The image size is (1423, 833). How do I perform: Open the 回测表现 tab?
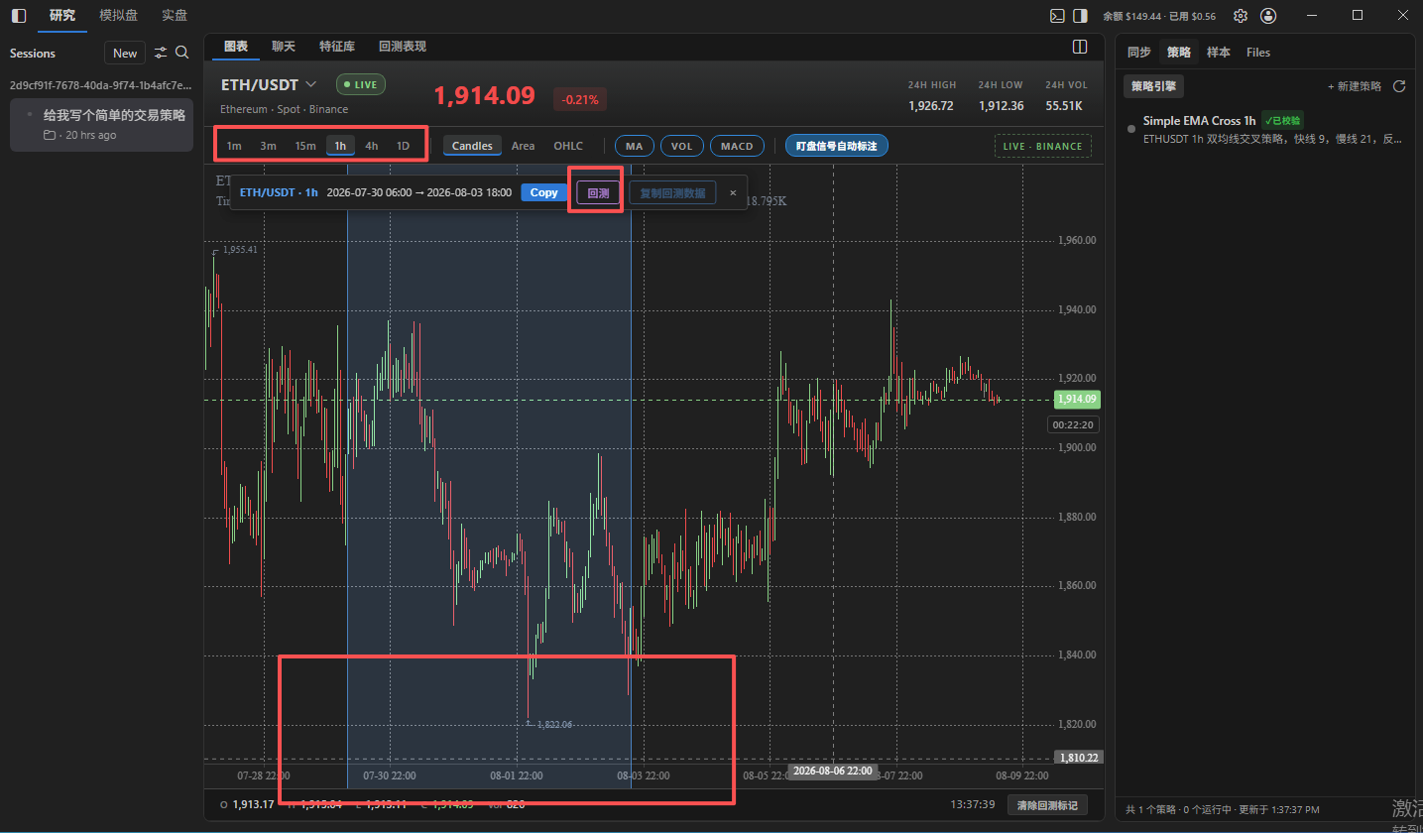403,47
